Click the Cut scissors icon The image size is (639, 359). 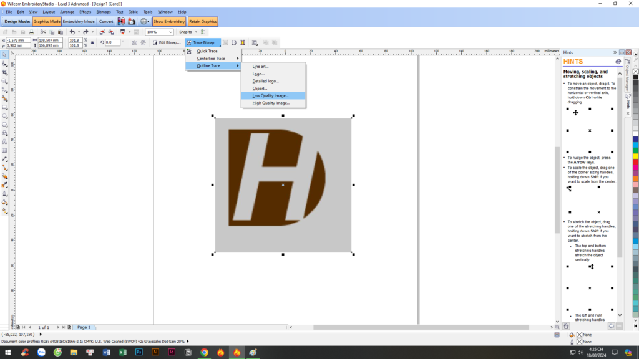click(43, 32)
